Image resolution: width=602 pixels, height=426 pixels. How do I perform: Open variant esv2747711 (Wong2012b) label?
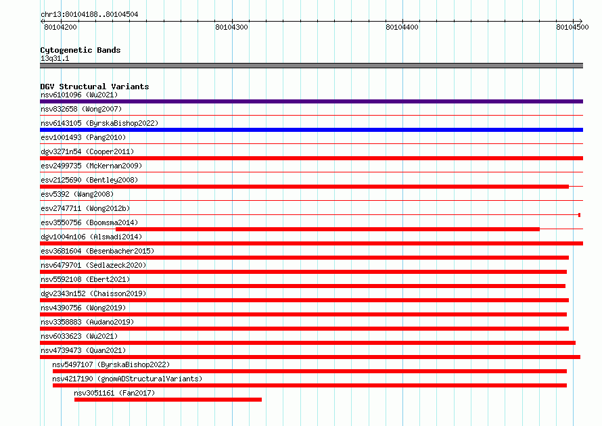pos(85,208)
